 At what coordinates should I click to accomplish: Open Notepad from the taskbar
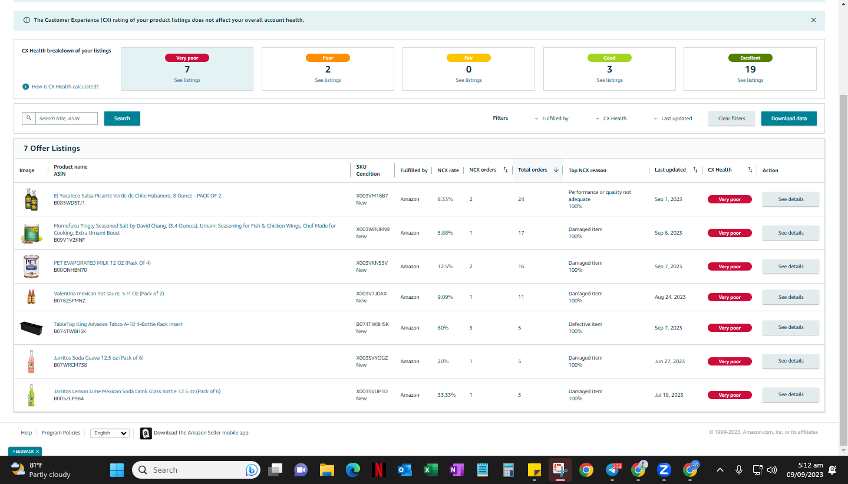coord(482,470)
